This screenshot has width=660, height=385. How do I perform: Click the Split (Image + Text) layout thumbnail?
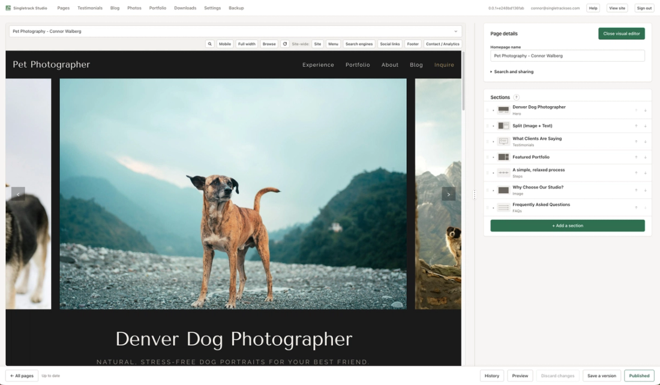503,126
